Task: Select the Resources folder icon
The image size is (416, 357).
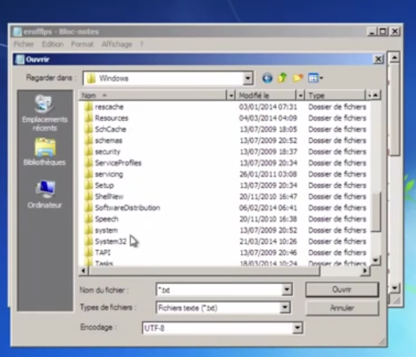Action: pyautogui.click(x=88, y=118)
